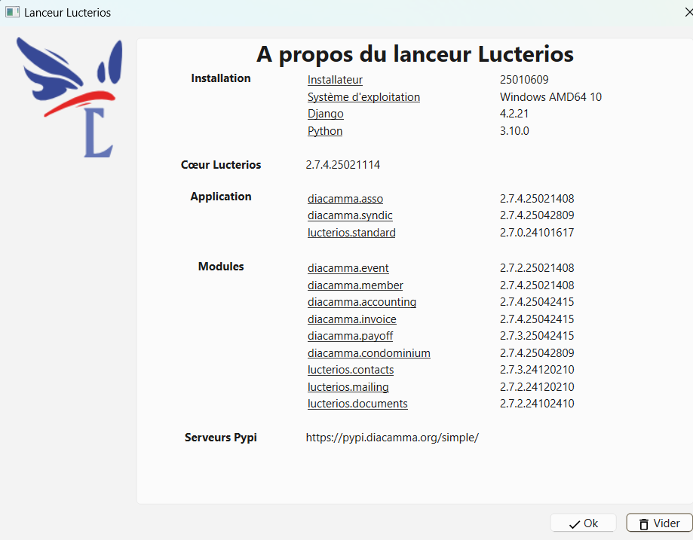Screen dimensions: 693x540
Task: Close the Lanceur Lucterios window
Action: tap(688, 12)
